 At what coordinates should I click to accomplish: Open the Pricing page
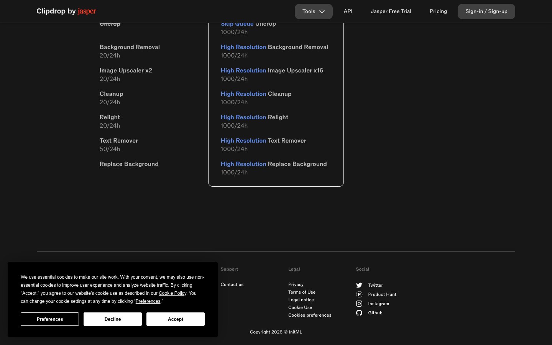pos(438,11)
